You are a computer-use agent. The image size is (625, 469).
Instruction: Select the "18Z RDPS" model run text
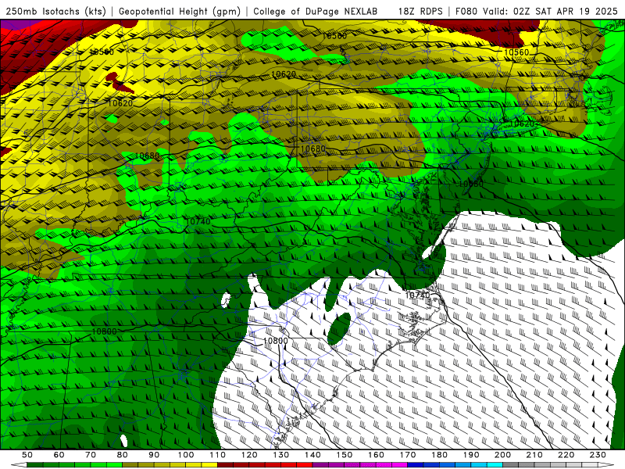[x=420, y=12]
